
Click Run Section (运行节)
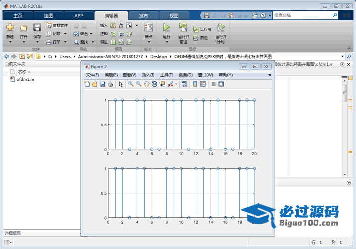point(202,29)
